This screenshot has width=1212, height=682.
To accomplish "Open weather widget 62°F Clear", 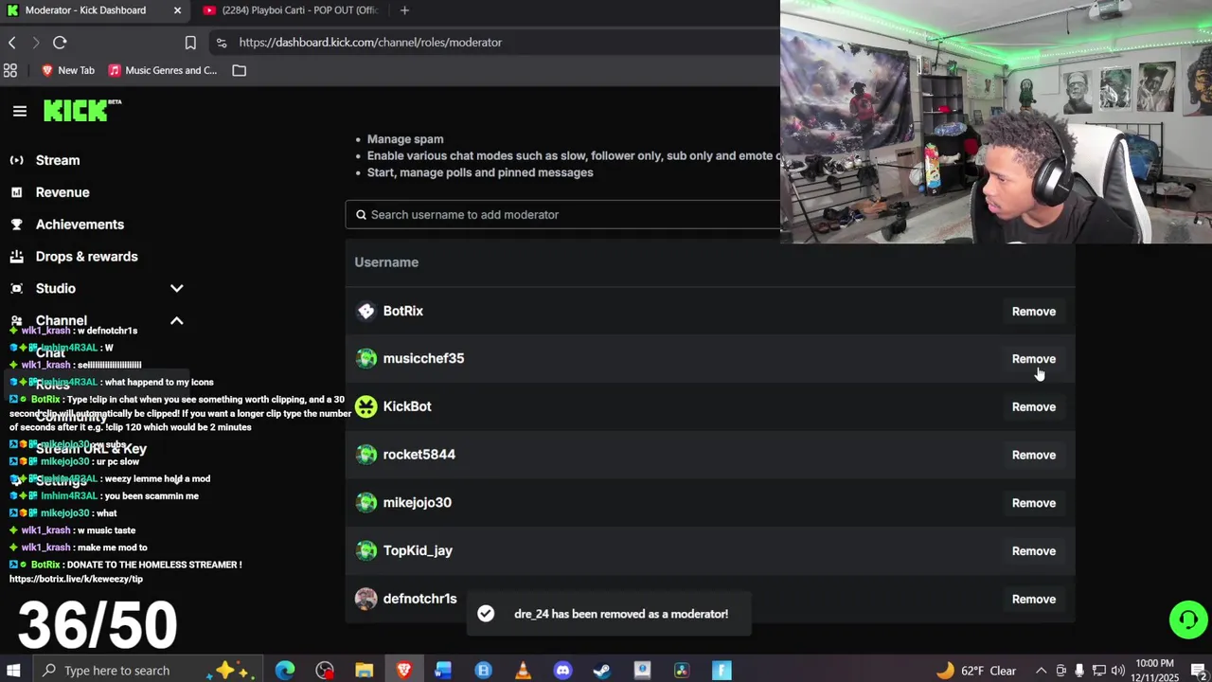I will point(975,671).
